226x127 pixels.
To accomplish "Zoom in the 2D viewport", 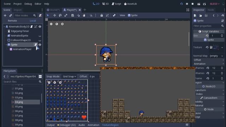I will point(62,24).
